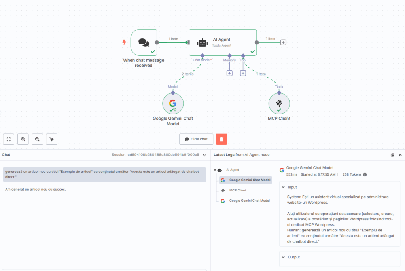Click Google logo in log details header
The width and height of the screenshot is (405, 271).
click(282, 170)
